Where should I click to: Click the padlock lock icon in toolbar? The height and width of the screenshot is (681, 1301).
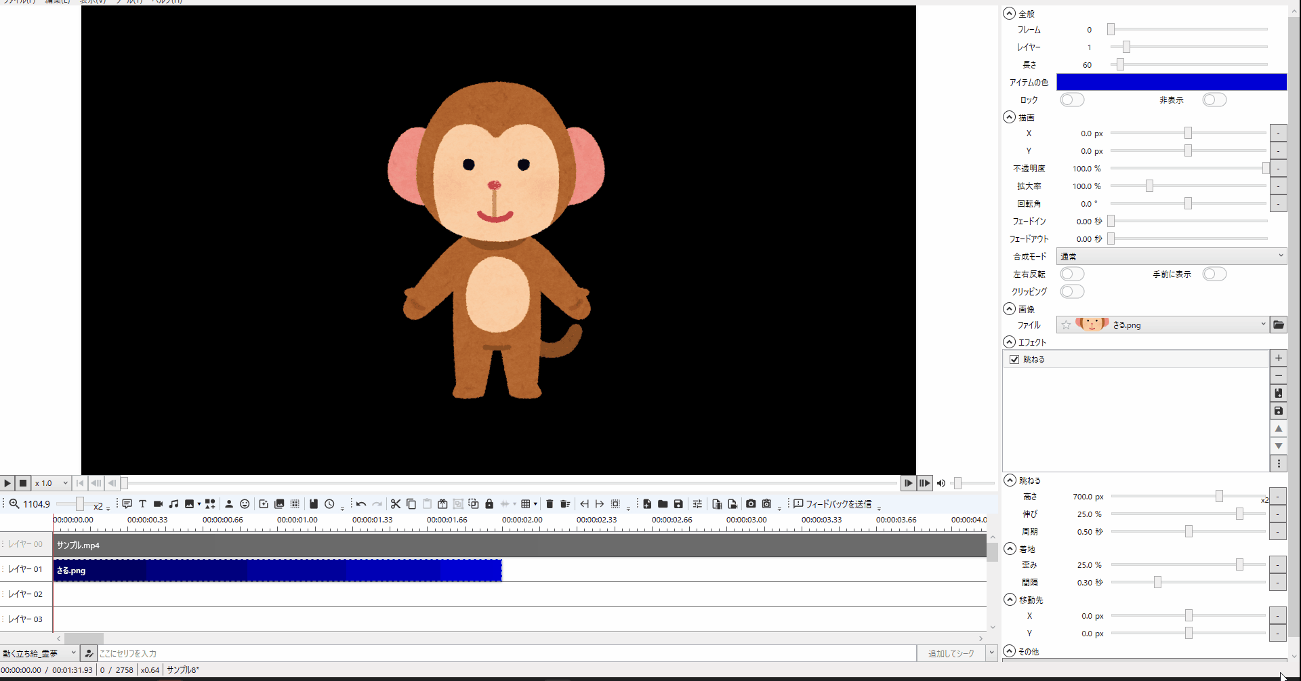[489, 503]
